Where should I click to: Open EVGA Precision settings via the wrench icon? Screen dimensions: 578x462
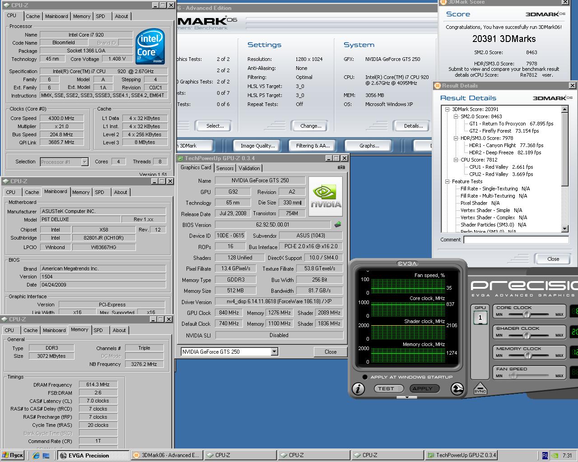click(457, 389)
